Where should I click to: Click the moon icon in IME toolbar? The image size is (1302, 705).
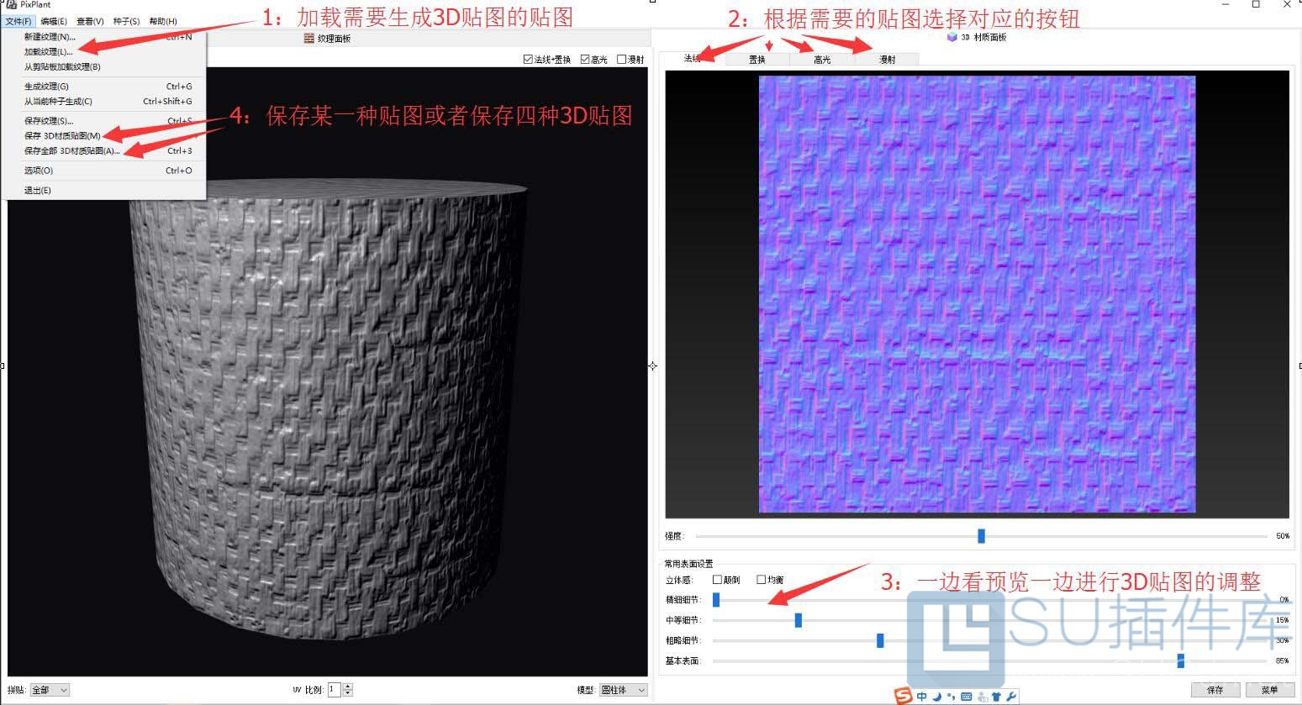point(936,696)
